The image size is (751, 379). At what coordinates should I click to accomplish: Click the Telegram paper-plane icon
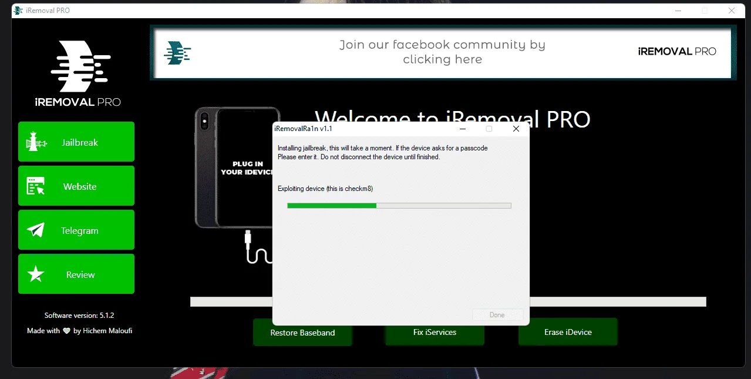tap(36, 230)
